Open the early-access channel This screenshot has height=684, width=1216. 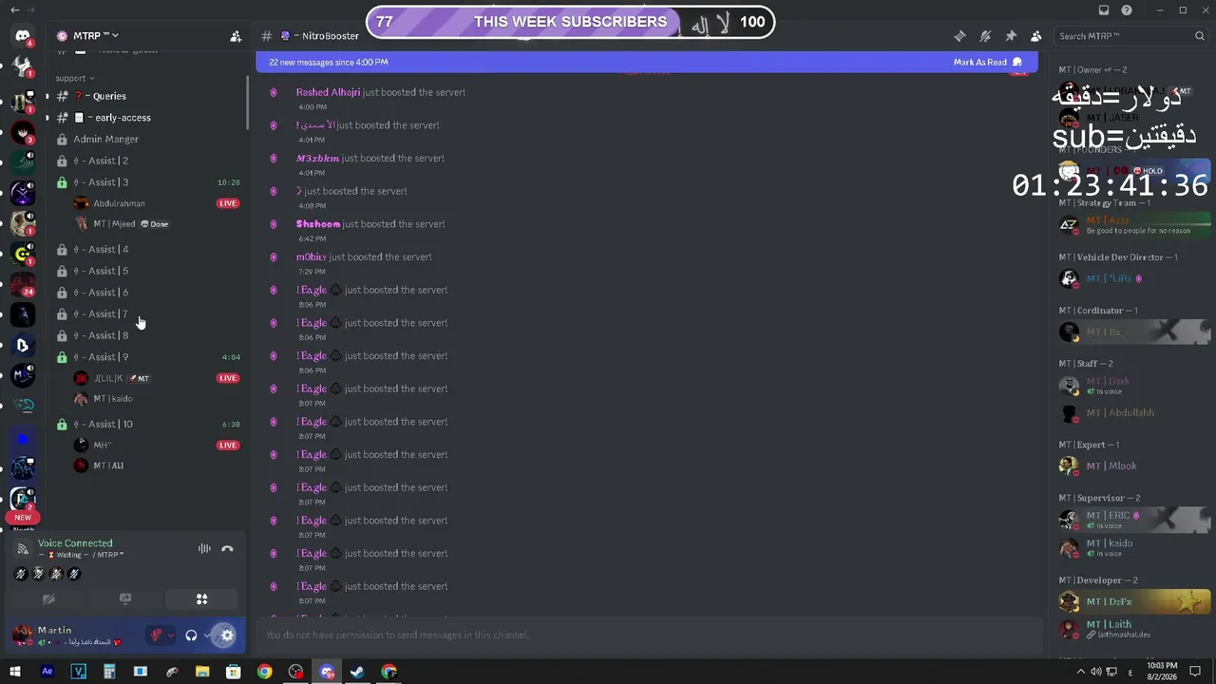(148, 118)
